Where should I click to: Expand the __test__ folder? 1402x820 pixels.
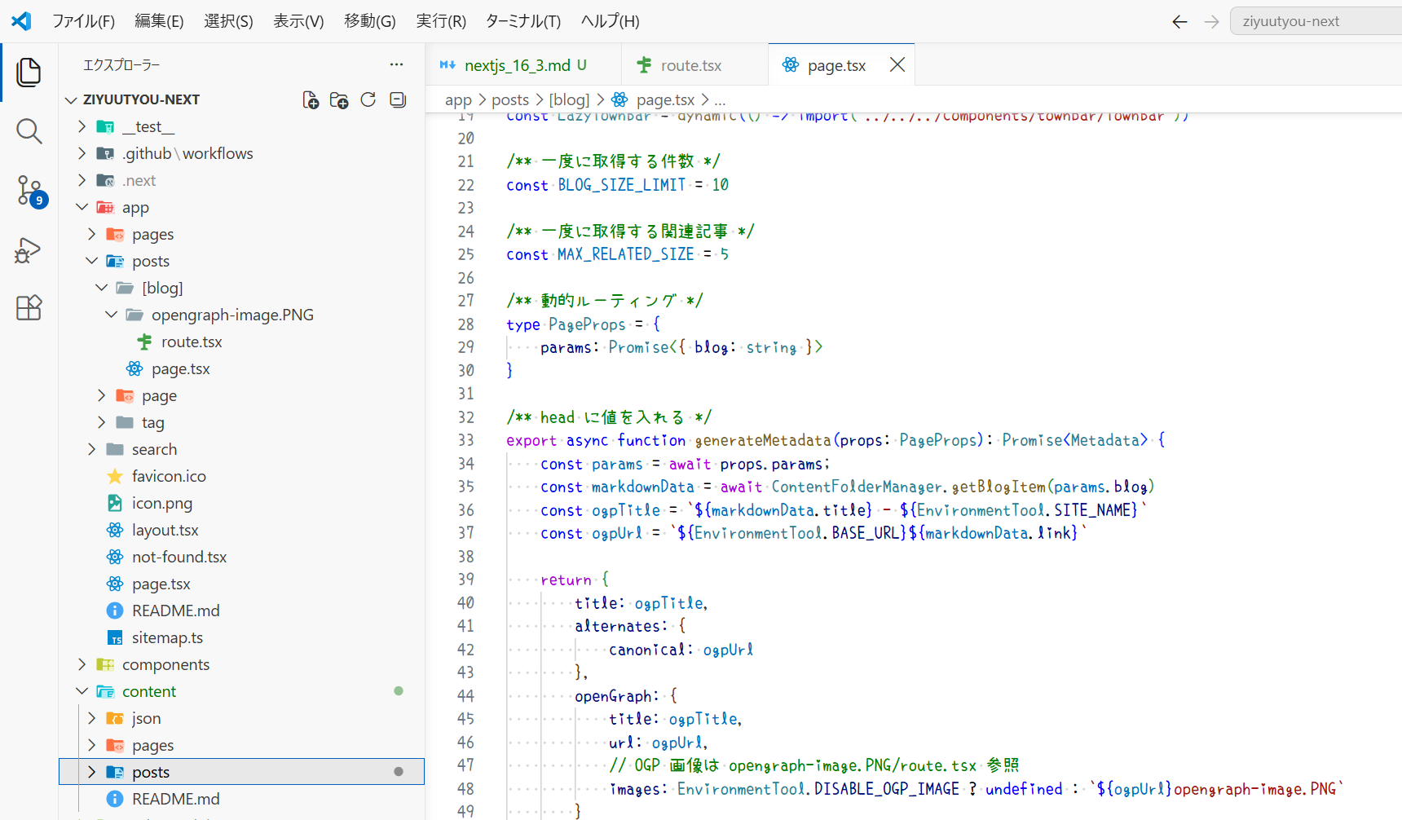(x=82, y=126)
